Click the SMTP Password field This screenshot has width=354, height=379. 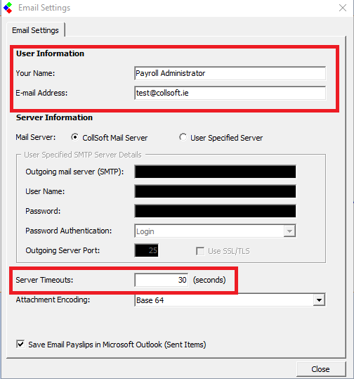coord(215,211)
